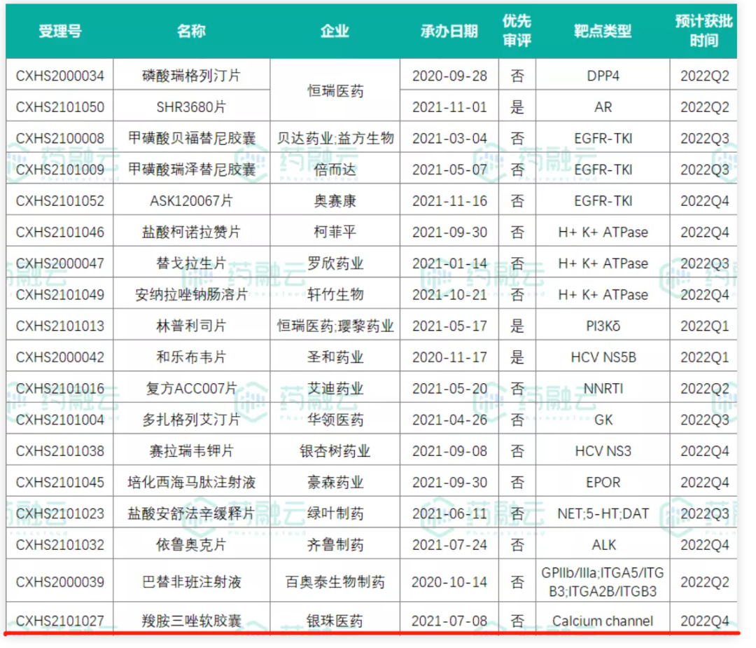Click 和乐布韦片 drug name
Viewport: 756px width, 648px height.
pos(191,357)
